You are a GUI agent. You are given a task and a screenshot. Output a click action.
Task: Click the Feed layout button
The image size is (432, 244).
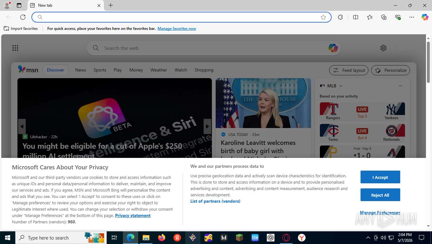pos(349,70)
